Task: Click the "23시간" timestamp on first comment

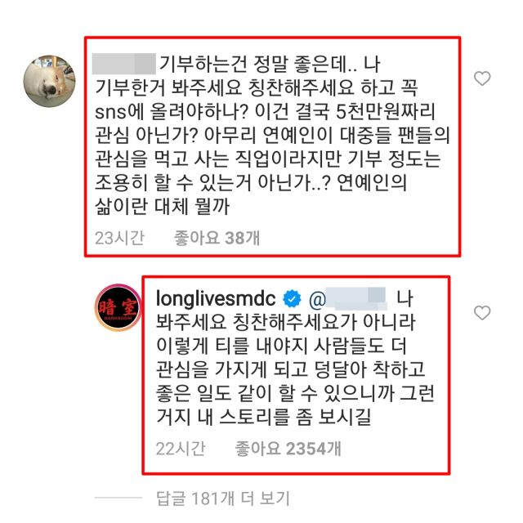Action: tap(119, 238)
